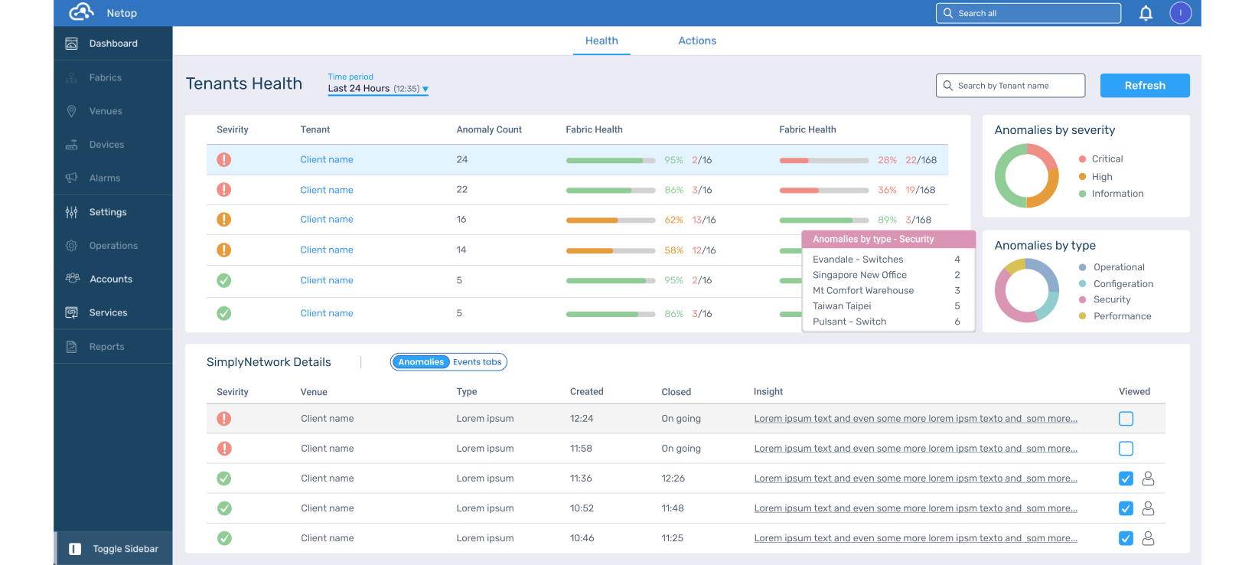Open the user profile avatar
Screen dimensions: 1255x565
pyautogui.click(x=1181, y=13)
